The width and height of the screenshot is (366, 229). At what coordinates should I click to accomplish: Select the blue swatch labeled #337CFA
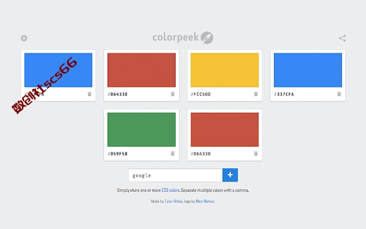click(x=308, y=70)
